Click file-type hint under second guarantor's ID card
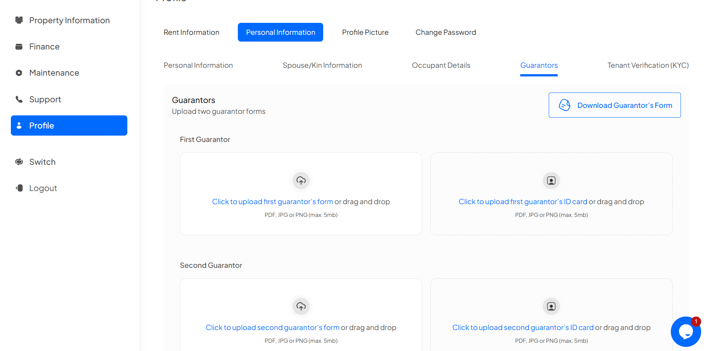712x351 pixels. click(x=551, y=341)
